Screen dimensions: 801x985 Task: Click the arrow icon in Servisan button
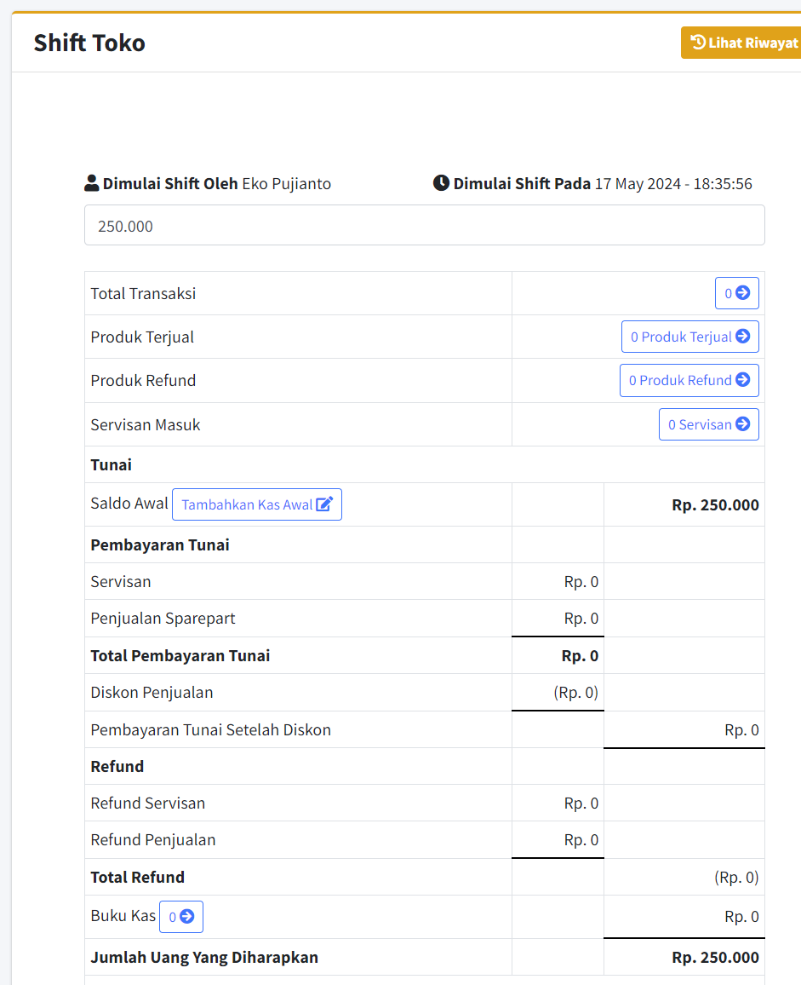coord(742,424)
